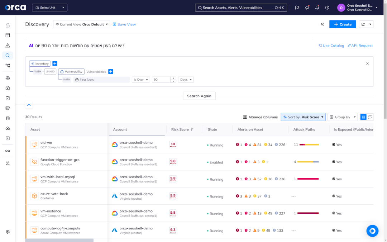Sort by the Asset column header
Image resolution: width=387 pixels, height=242 pixels.
(35, 129)
